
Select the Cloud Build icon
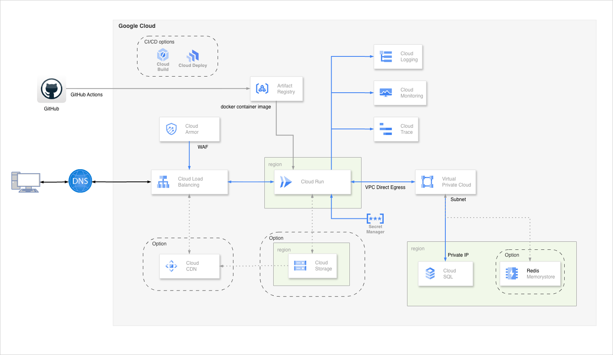163,55
